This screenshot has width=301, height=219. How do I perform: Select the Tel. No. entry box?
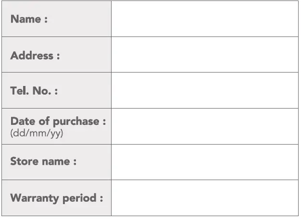[x=204, y=90]
